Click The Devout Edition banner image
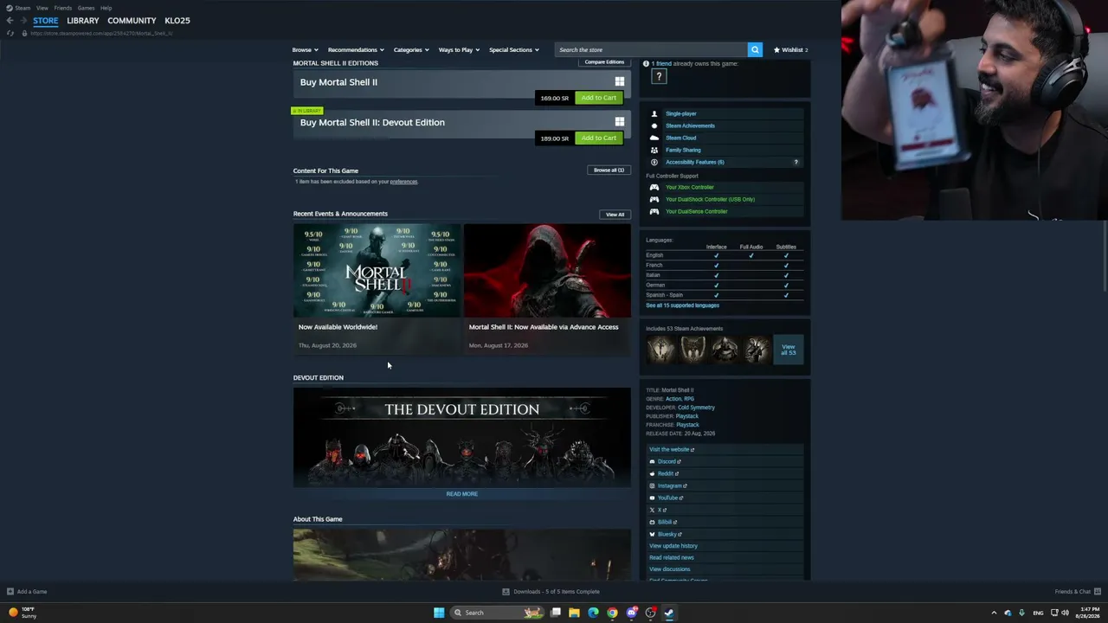Viewport: 1108px width, 623px height. tap(462, 437)
